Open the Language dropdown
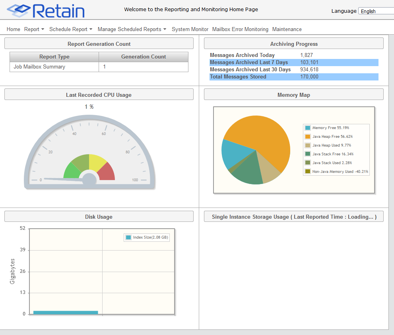394x335 pixels. [376, 11]
